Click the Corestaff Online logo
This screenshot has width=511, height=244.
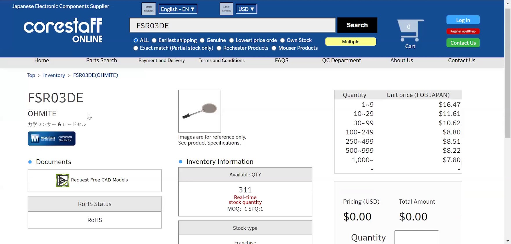pyautogui.click(x=63, y=31)
